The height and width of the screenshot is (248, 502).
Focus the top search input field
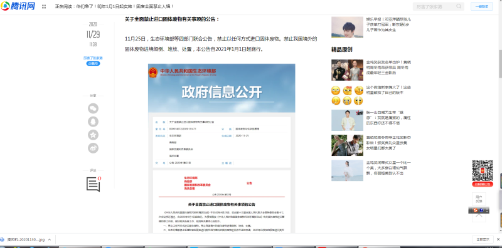click(437, 6)
